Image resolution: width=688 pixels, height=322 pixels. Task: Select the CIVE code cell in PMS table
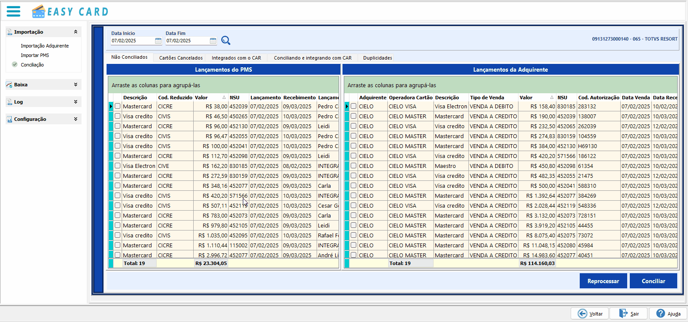point(175,166)
